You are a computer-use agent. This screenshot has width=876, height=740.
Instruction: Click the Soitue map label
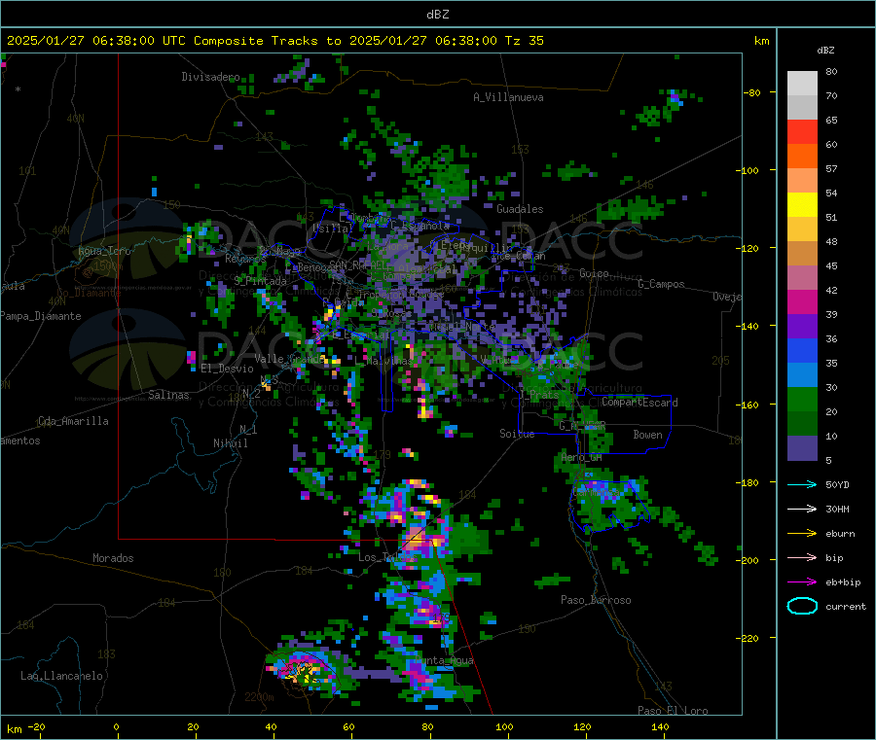click(x=517, y=434)
